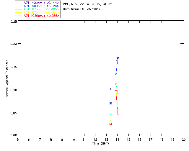Click the purple plus marker near 0.16
Screen dimensions: 189x151
click(116, 62)
